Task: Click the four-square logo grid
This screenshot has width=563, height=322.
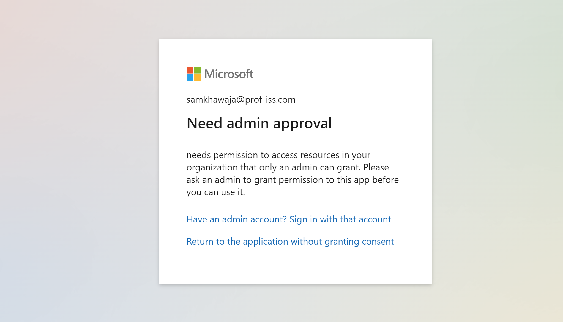Action: coord(194,74)
